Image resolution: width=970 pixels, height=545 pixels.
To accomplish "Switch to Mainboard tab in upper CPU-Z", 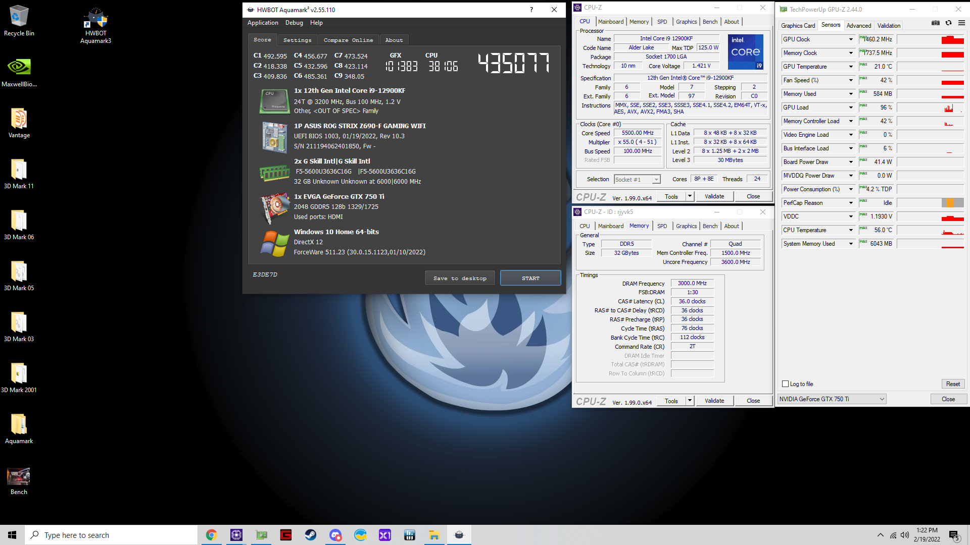I will point(611,22).
